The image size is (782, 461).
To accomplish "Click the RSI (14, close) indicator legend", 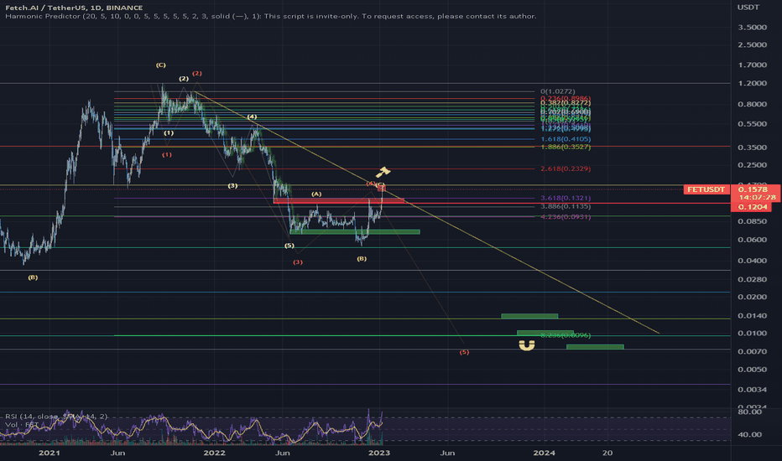I will [x=56, y=417].
